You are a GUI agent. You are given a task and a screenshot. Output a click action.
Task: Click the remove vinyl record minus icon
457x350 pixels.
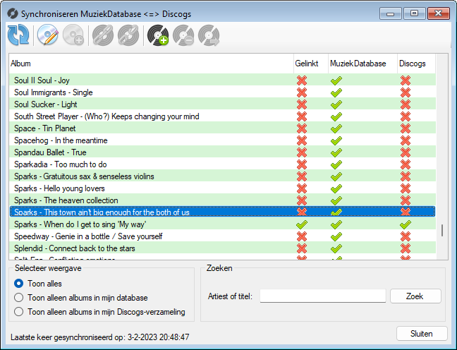coord(183,35)
